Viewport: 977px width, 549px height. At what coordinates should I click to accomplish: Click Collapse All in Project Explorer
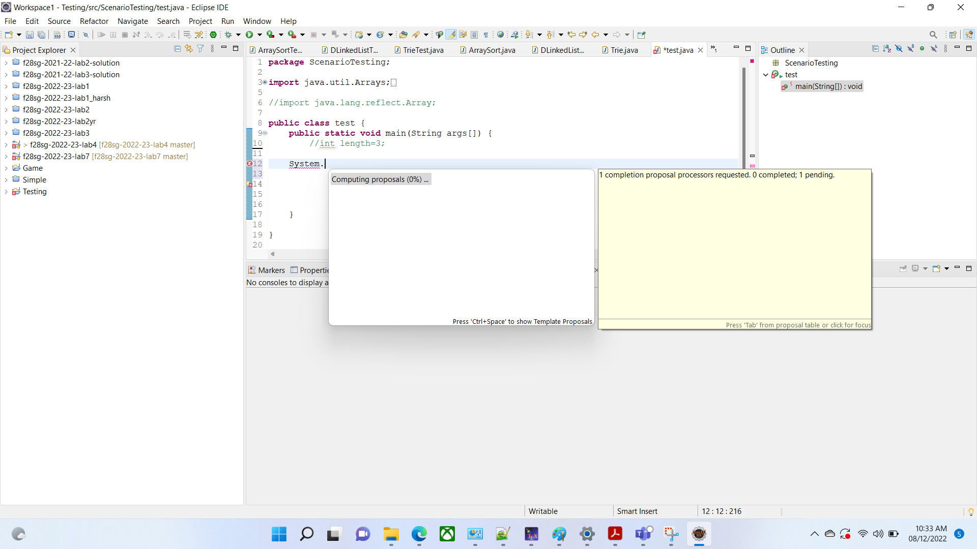click(x=177, y=49)
